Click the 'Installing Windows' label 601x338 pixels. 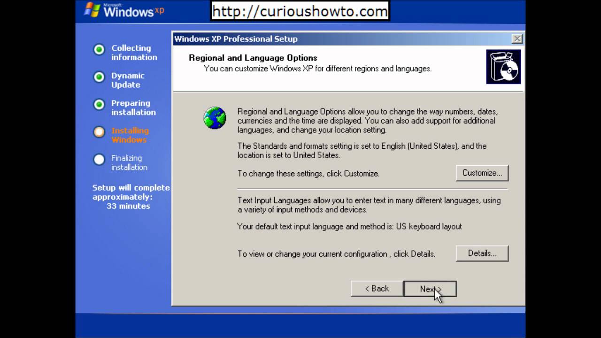(130, 135)
